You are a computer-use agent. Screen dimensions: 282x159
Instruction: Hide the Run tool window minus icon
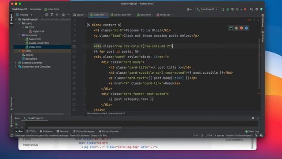point(258,118)
